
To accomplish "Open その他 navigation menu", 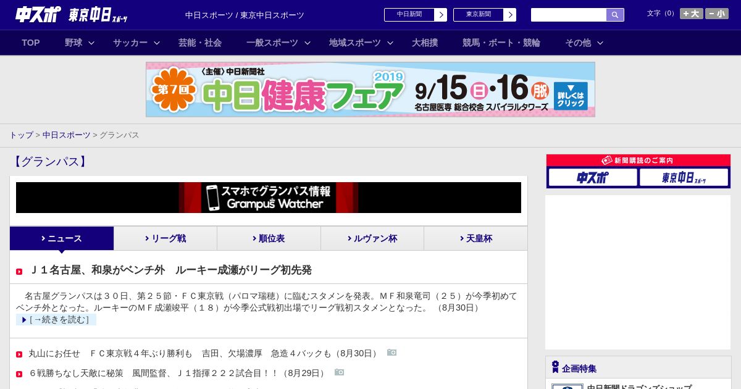I will (x=578, y=43).
